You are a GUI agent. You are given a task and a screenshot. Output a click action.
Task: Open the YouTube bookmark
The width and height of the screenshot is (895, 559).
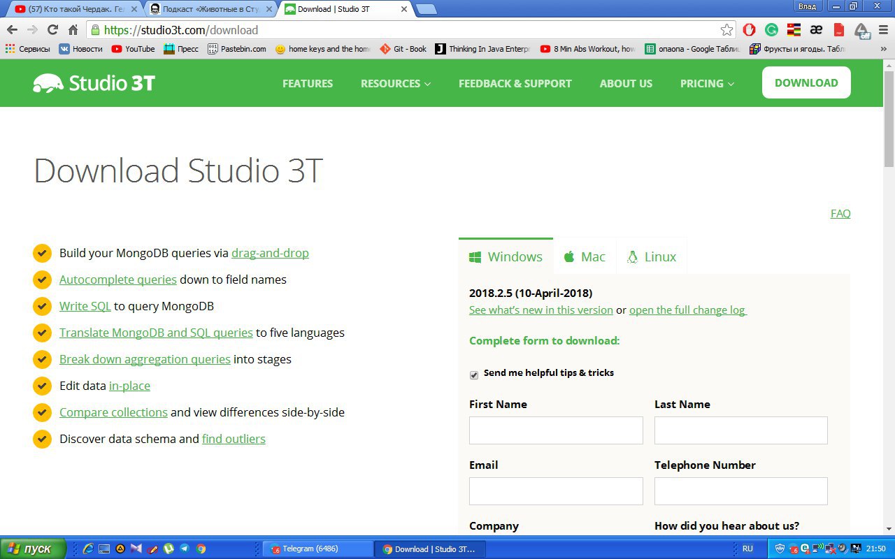click(133, 49)
